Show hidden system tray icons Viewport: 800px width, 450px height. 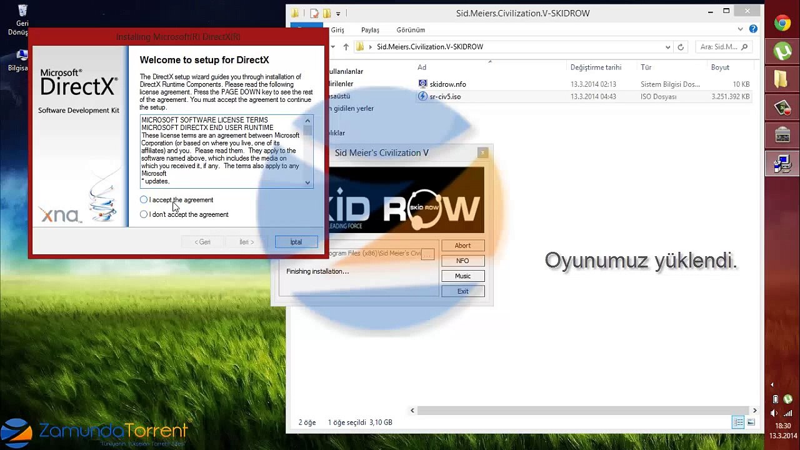pyautogui.click(x=772, y=385)
